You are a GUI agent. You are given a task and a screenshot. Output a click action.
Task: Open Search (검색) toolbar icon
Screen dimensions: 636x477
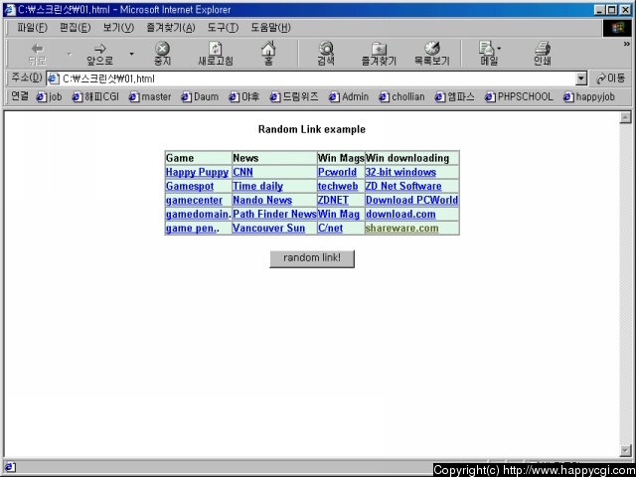326,53
